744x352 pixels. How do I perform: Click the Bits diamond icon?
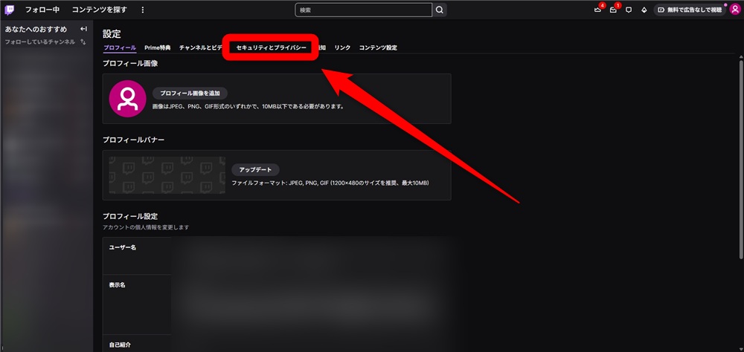click(x=644, y=10)
